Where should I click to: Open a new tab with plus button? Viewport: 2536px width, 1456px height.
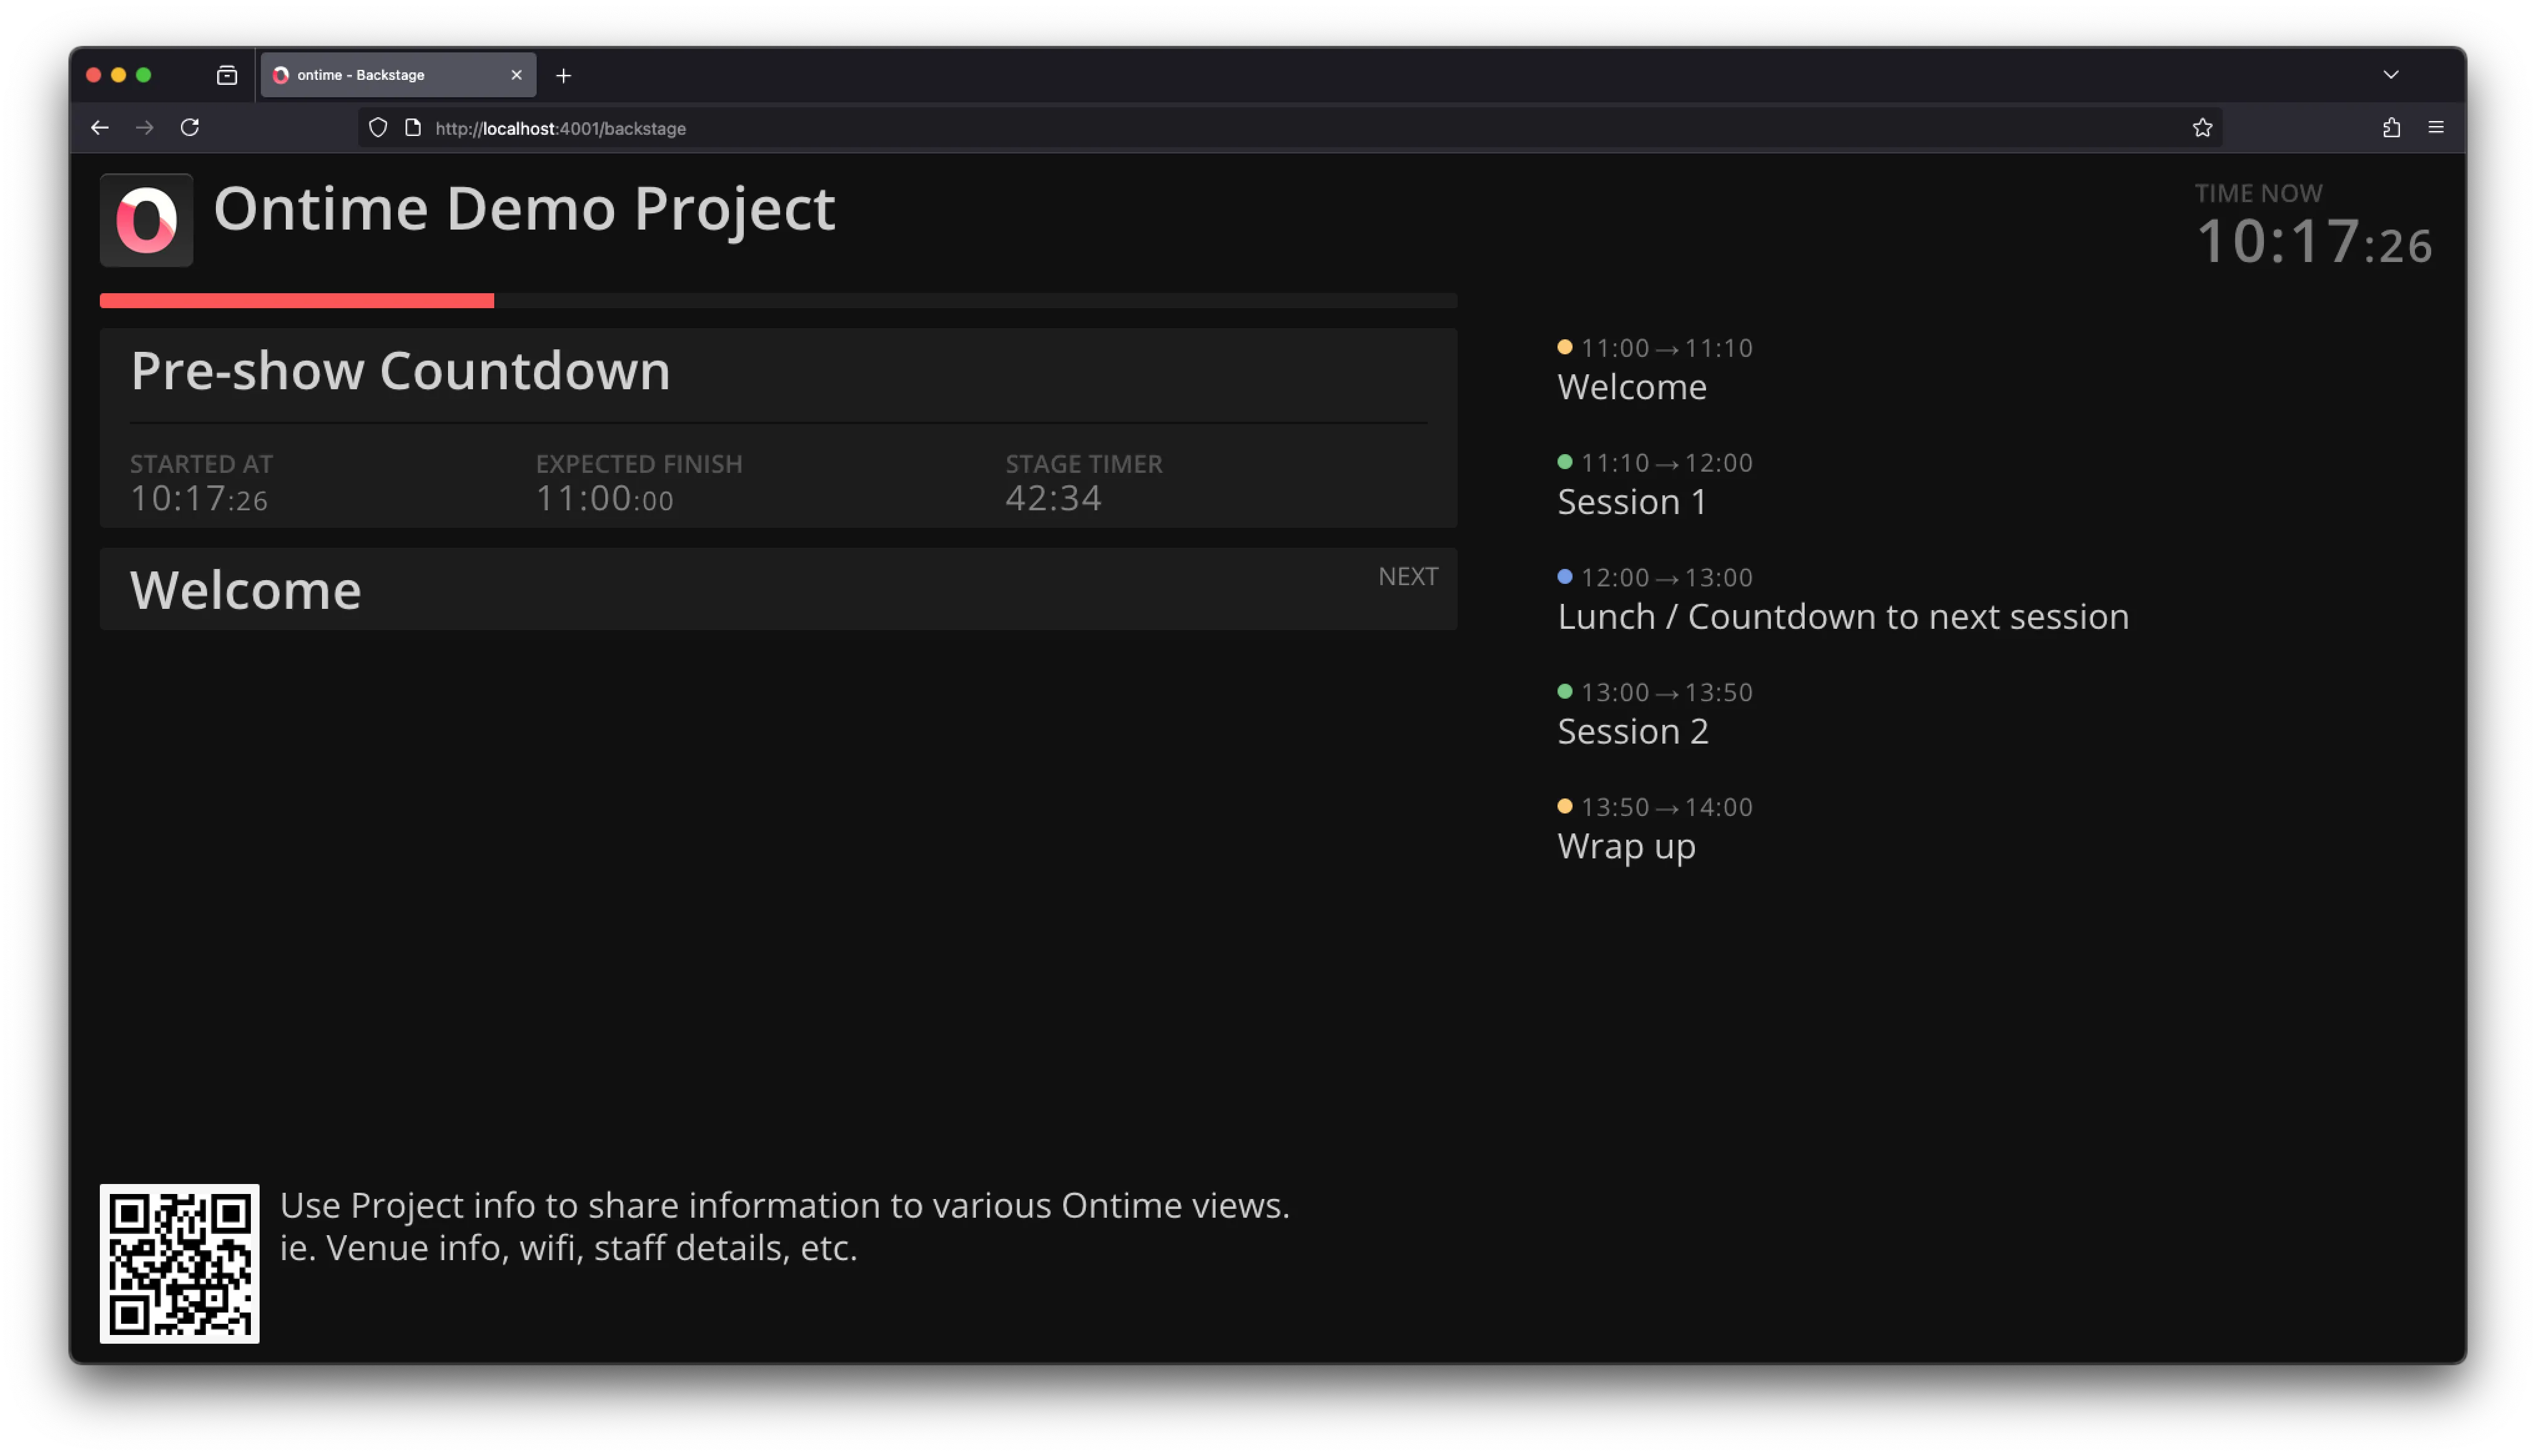tap(563, 76)
